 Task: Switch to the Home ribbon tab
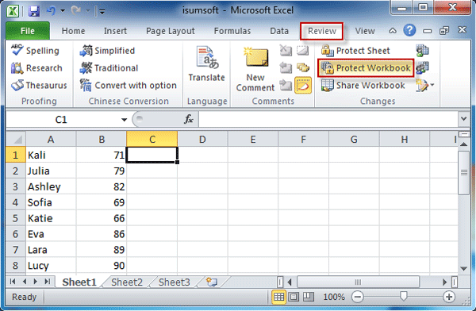pos(73,31)
